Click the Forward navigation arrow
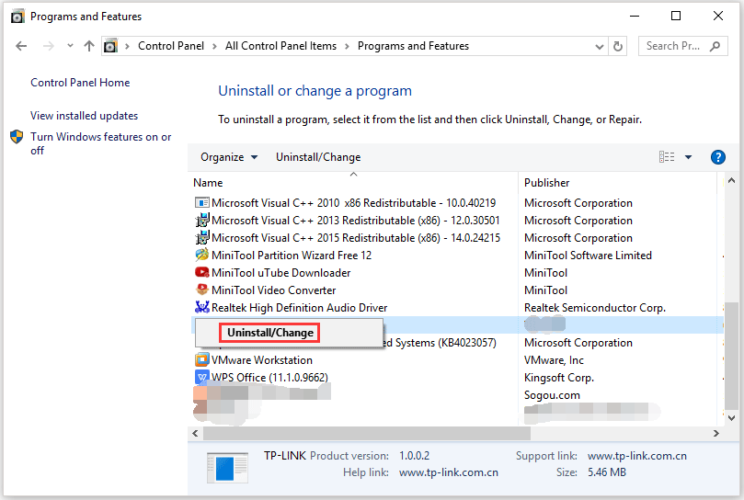 49,46
